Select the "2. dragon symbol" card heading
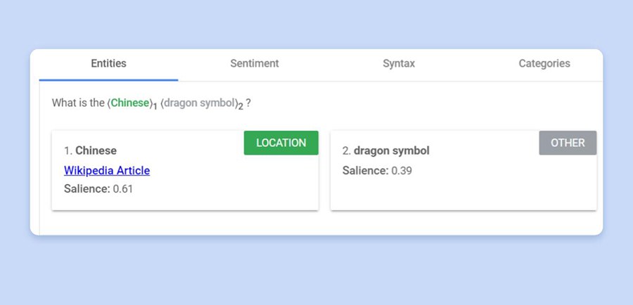The width and height of the screenshot is (633, 305). [385, 150]
